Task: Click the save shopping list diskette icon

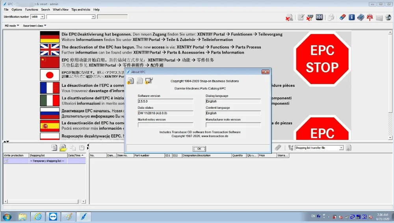Action: click(x=82, y=148)
